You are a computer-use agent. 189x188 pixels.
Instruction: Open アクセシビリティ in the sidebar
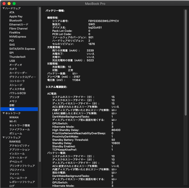19,146
